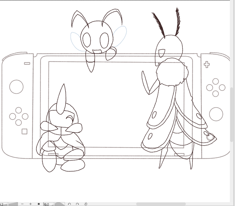Screen dimensions: 235x206
Task: Click the zoom out minus icon
Action: [x=22, y=204]
